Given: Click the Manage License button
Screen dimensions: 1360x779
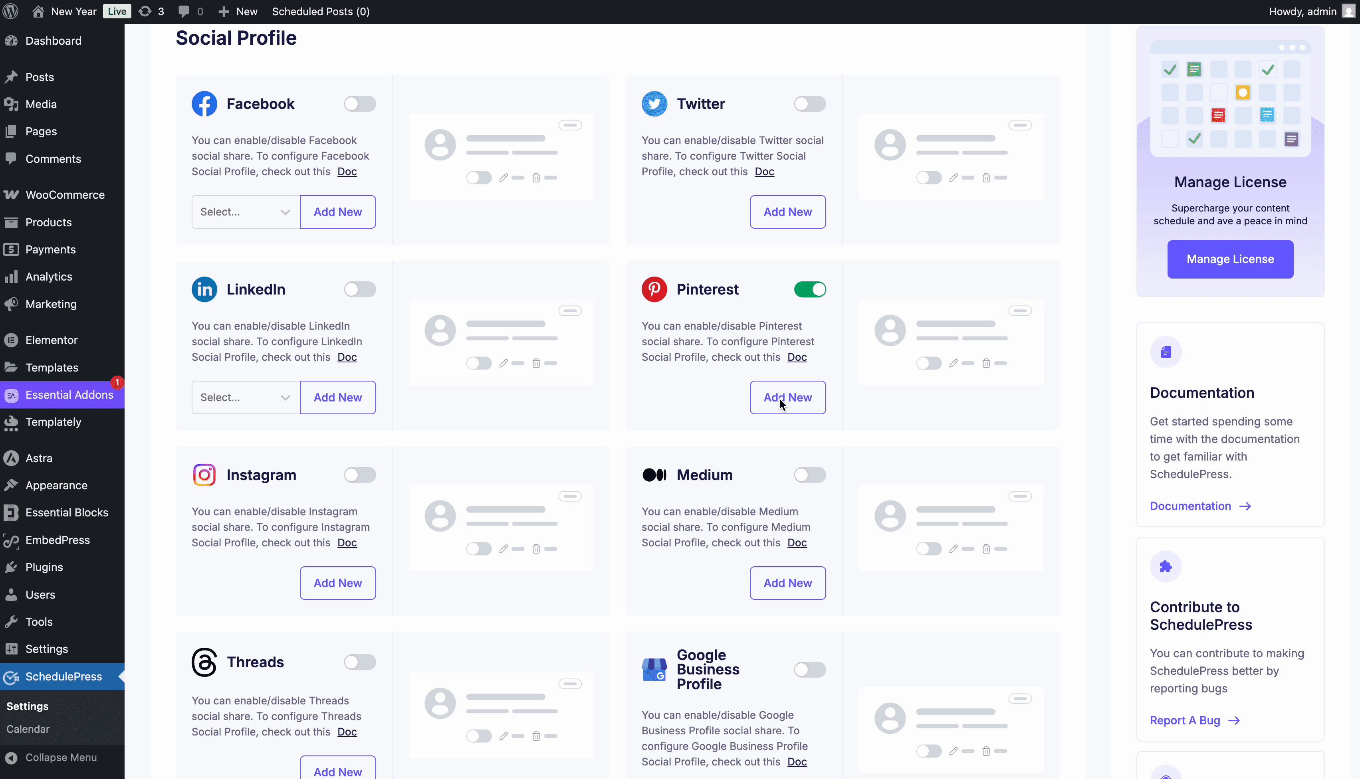Looking at the screenshot, I should tap(1231, 259).
